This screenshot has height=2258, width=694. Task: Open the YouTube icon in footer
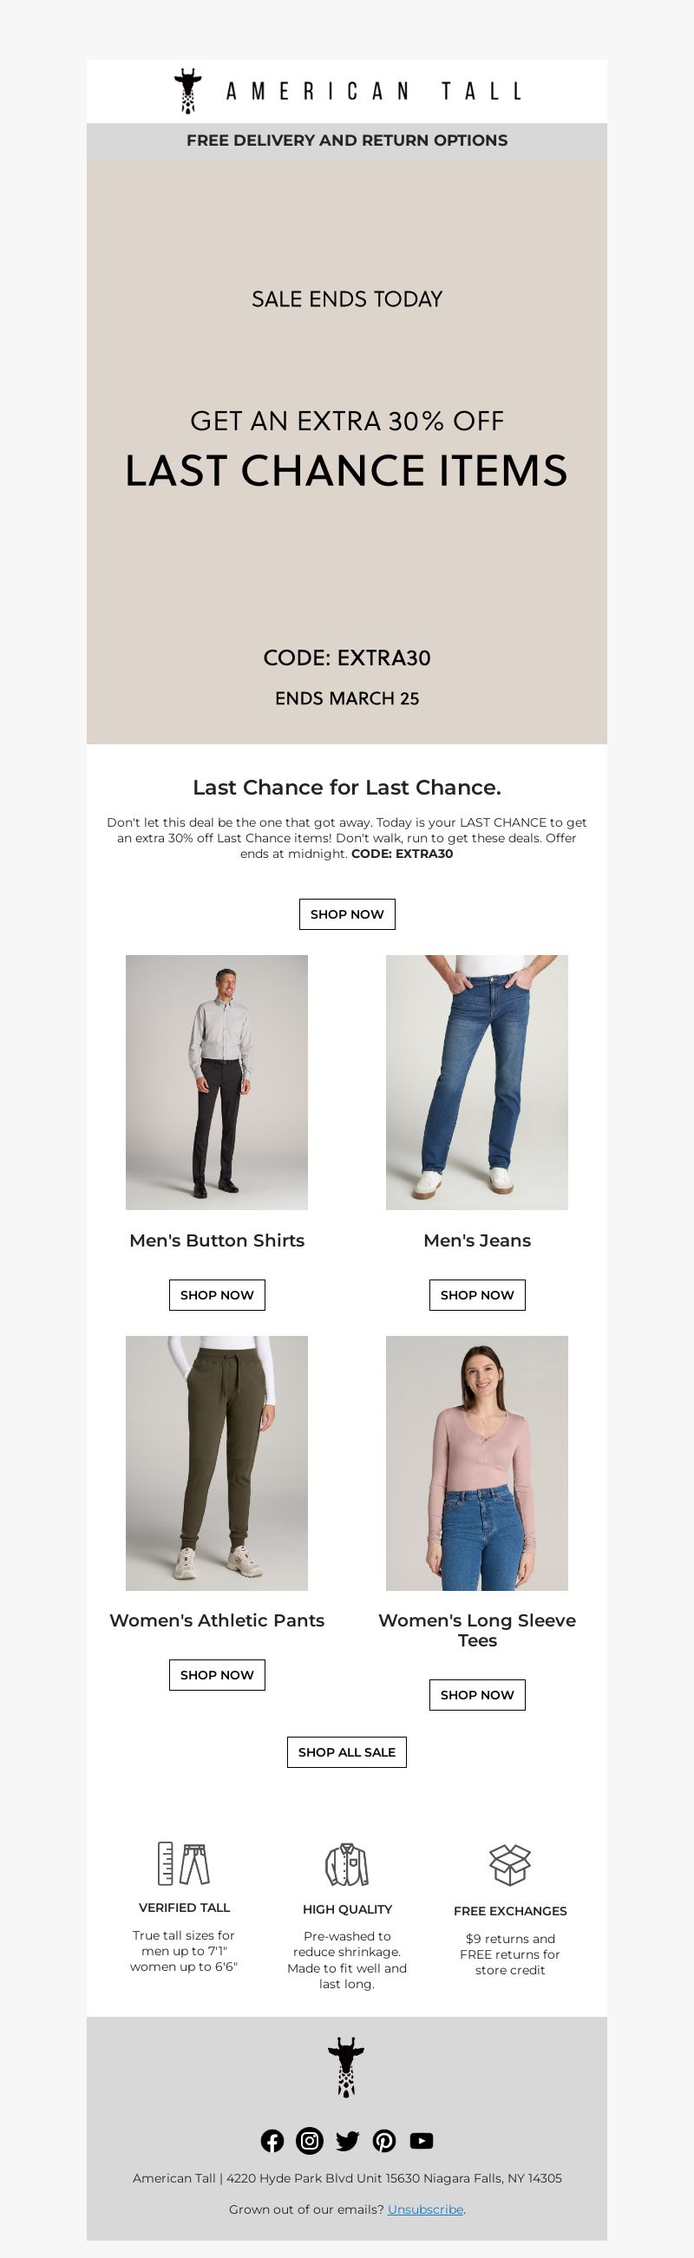(x=422, y=2141)
